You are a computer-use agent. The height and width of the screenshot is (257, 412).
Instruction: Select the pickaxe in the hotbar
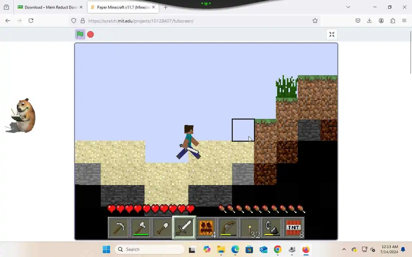pos(118,228)
